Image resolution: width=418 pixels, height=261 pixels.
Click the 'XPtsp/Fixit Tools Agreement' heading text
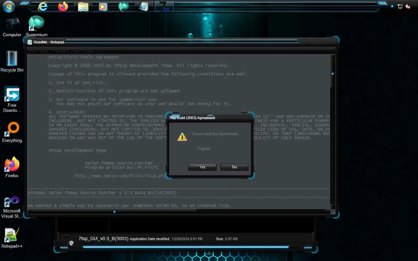click(x=84, y=57)
